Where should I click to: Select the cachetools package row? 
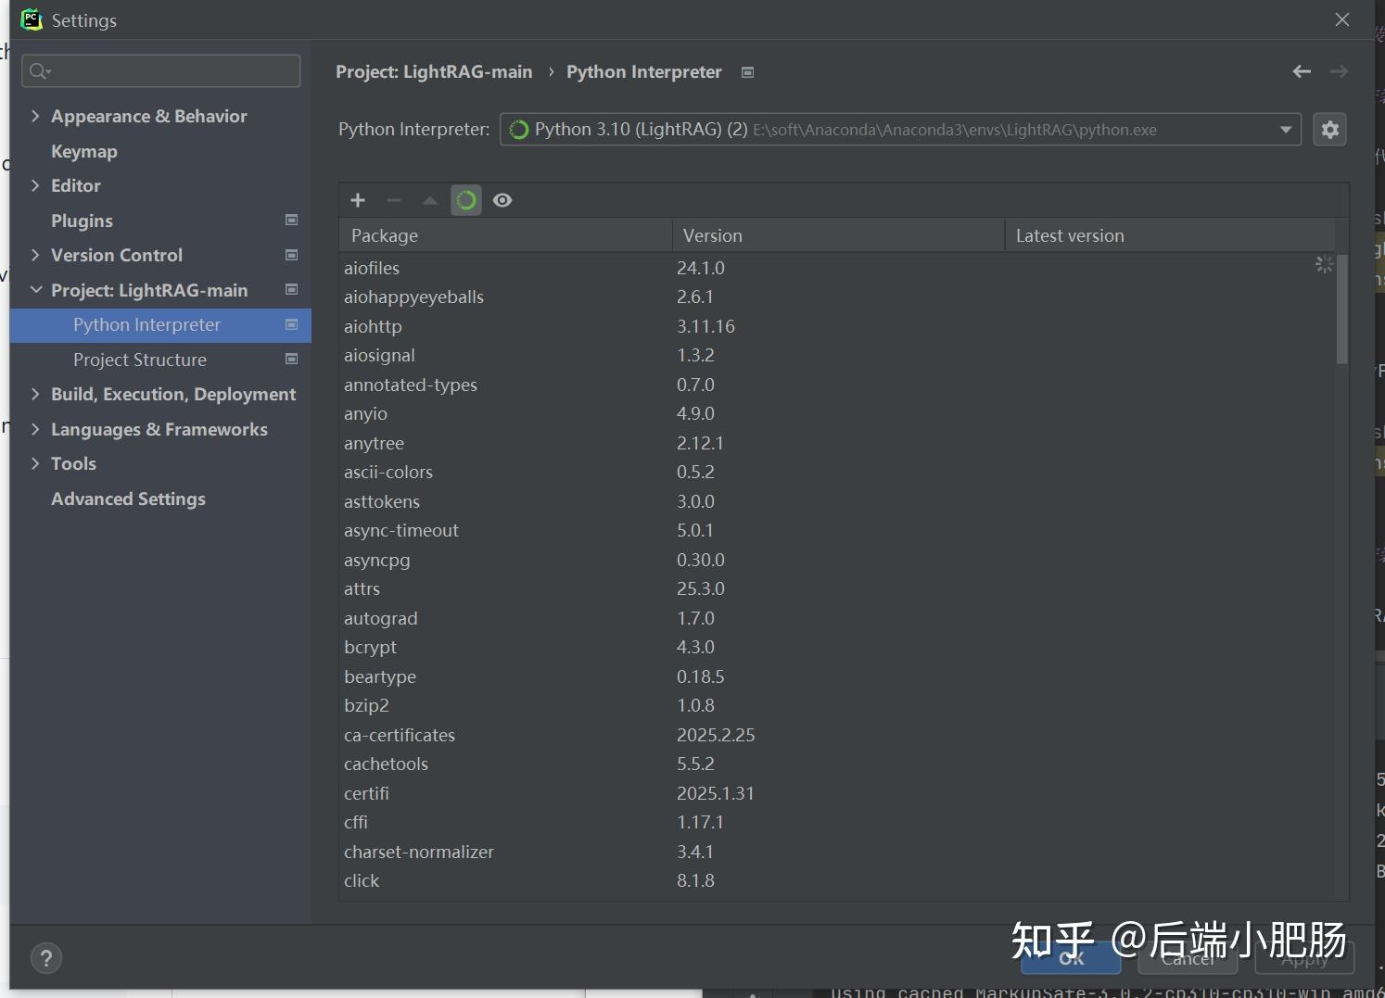pos(838,764)
